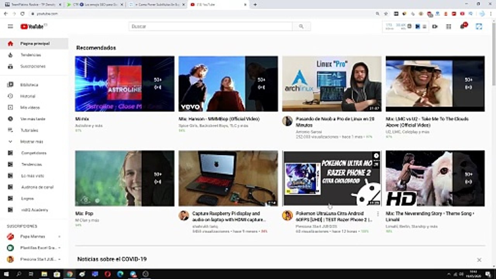This screenshot has height=279, width=496.
Task: Add Pokemon video to Watch later clock overlay
Action: (x=376, y=156)
